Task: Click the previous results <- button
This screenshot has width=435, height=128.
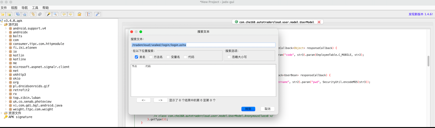Action: pyautogui.click(x=143, y=100)
